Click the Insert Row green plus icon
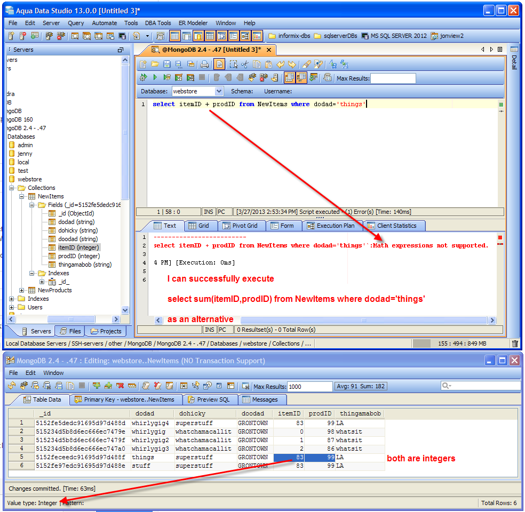This screenshot has width=525, height=512. click(97, 386)
